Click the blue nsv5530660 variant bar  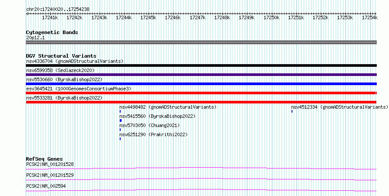tap(201, 84)
